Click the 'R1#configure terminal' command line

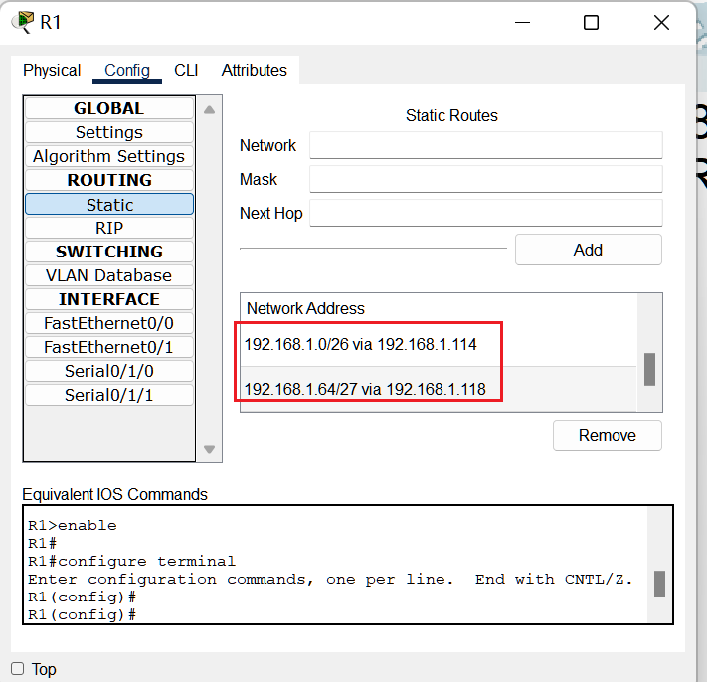(x=131, y=561)
